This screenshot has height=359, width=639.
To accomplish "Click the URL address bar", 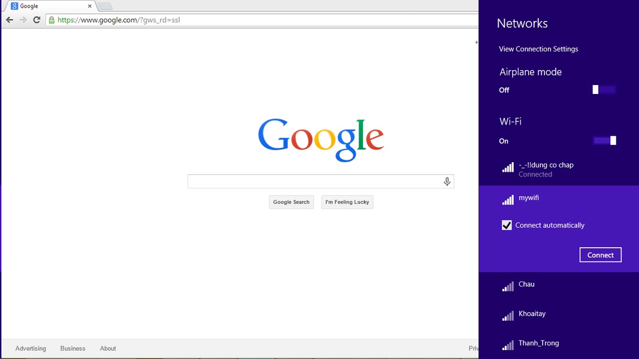I will pos(262,20).
